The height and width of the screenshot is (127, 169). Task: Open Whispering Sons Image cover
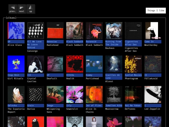point(55,94)
